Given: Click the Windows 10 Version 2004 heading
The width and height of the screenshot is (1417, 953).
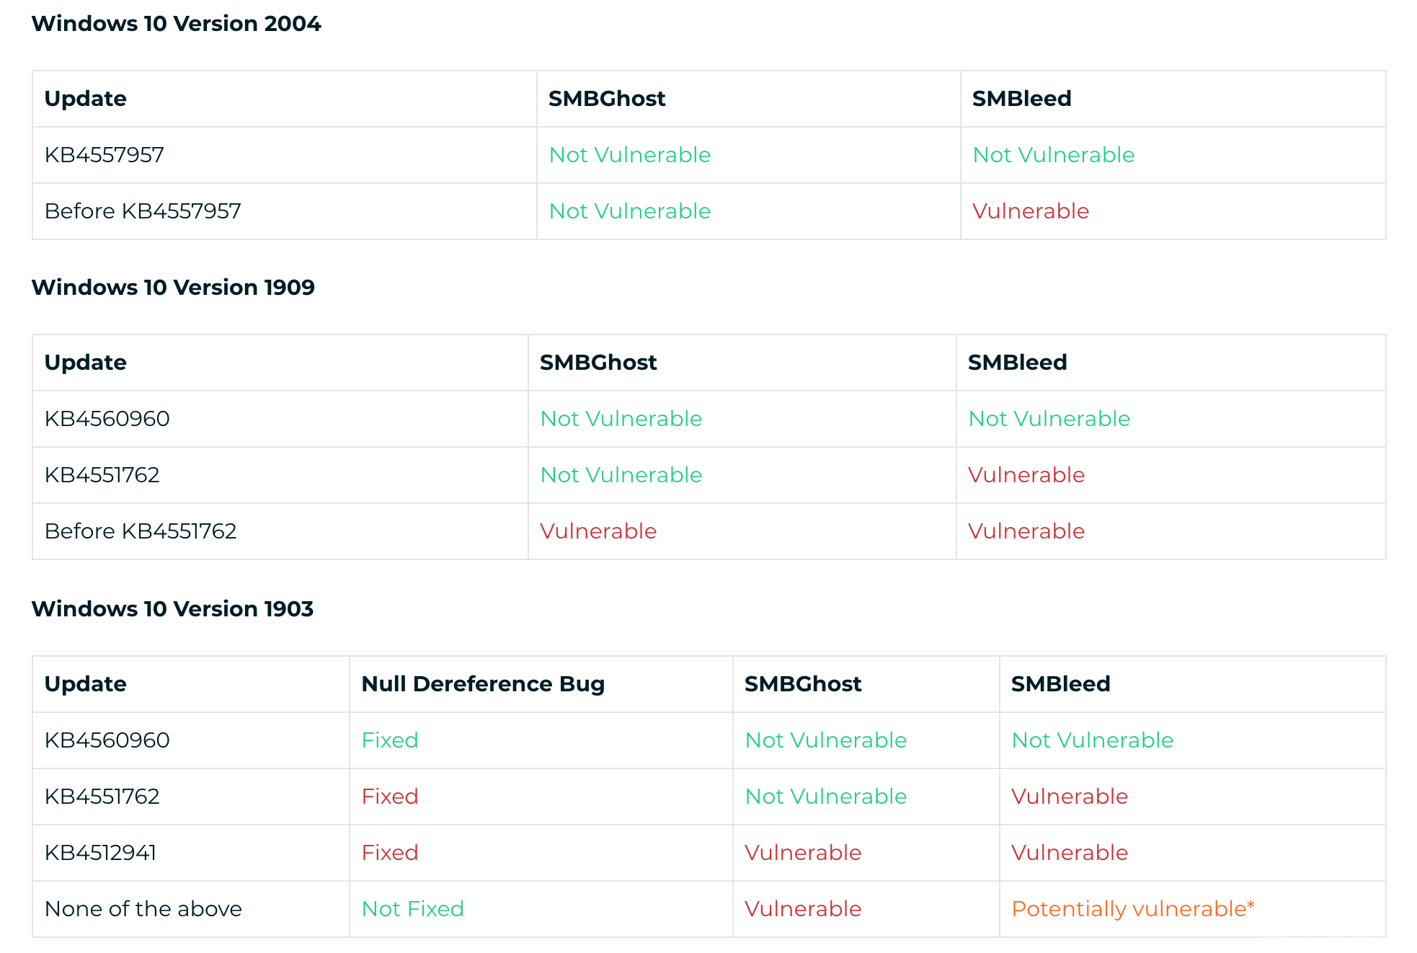Looking at the screenshot, I should (x=176, y=24).
